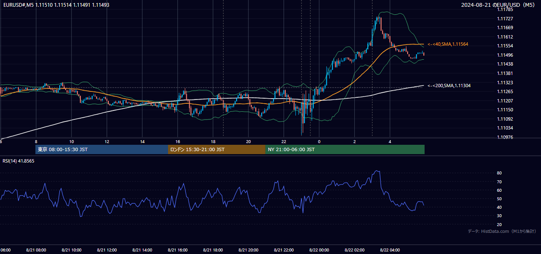Click price axis value 1.11265

[x=505, y=91]
